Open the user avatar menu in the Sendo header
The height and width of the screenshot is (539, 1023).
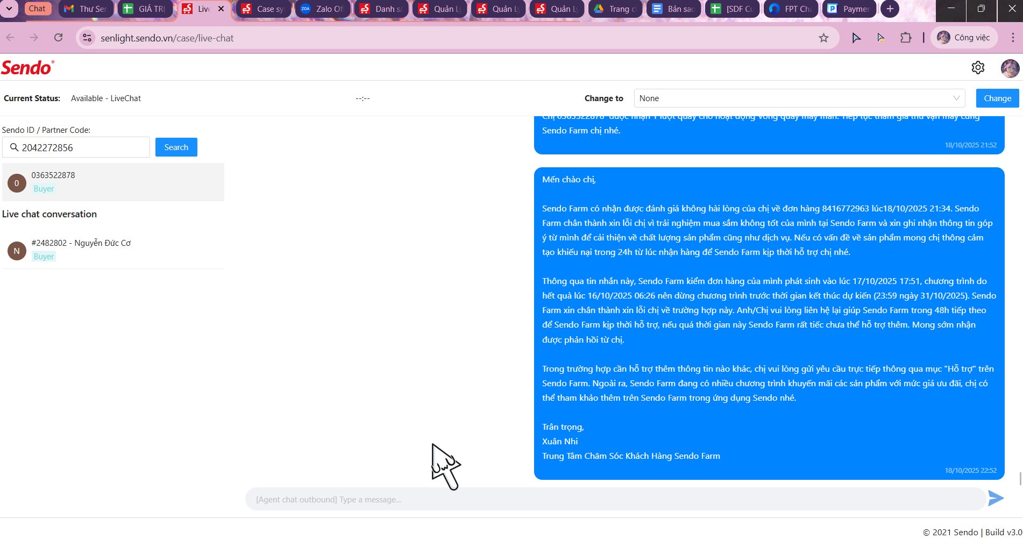click(1010, 68)
